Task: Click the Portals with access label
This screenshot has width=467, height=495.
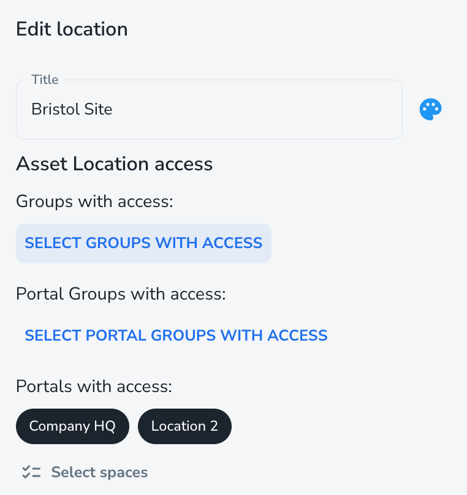Action: 94,387
